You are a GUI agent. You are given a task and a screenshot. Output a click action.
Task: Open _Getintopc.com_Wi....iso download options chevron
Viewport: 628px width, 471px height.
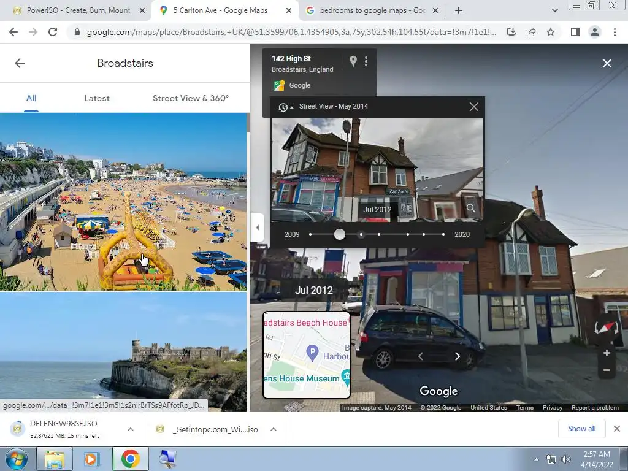(x=274, y=429)
